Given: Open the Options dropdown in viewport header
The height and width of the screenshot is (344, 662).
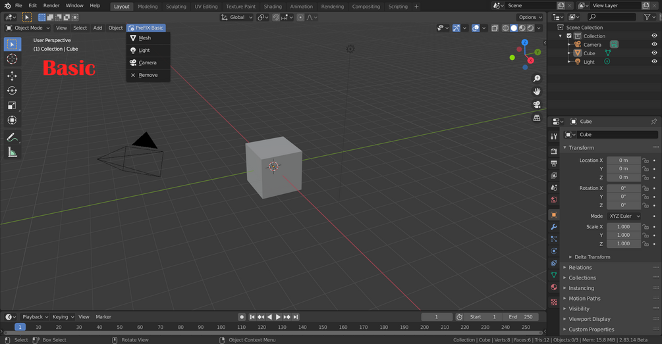Looking at the screenshot, I should [530, 17].
